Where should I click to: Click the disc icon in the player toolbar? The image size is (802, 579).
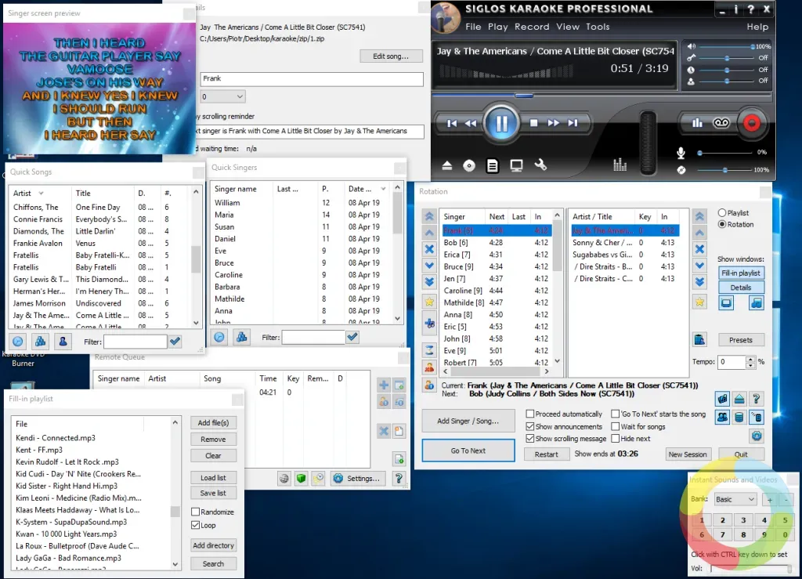469,166
